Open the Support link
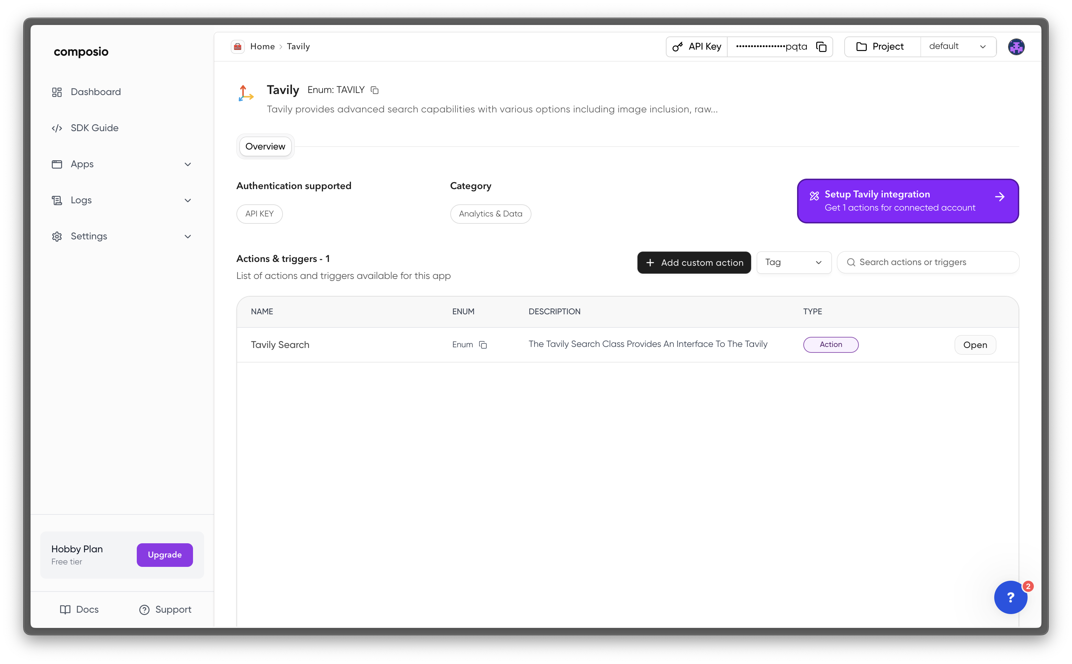The image size is (1072, 664). pos(165,610)
